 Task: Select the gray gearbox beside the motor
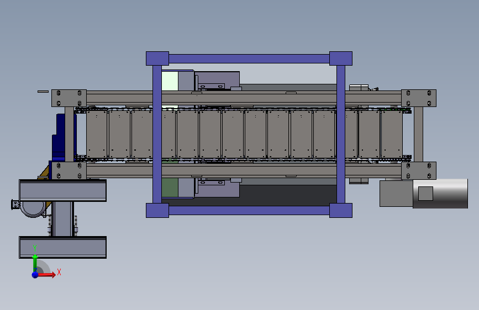[x=396, y=194]
